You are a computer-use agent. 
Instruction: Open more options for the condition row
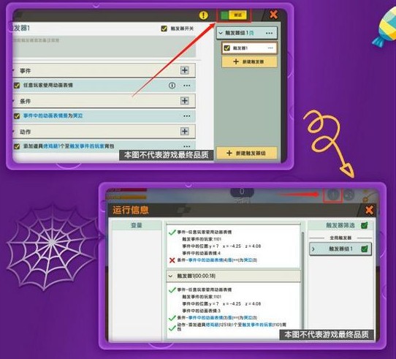coord(187,116)
